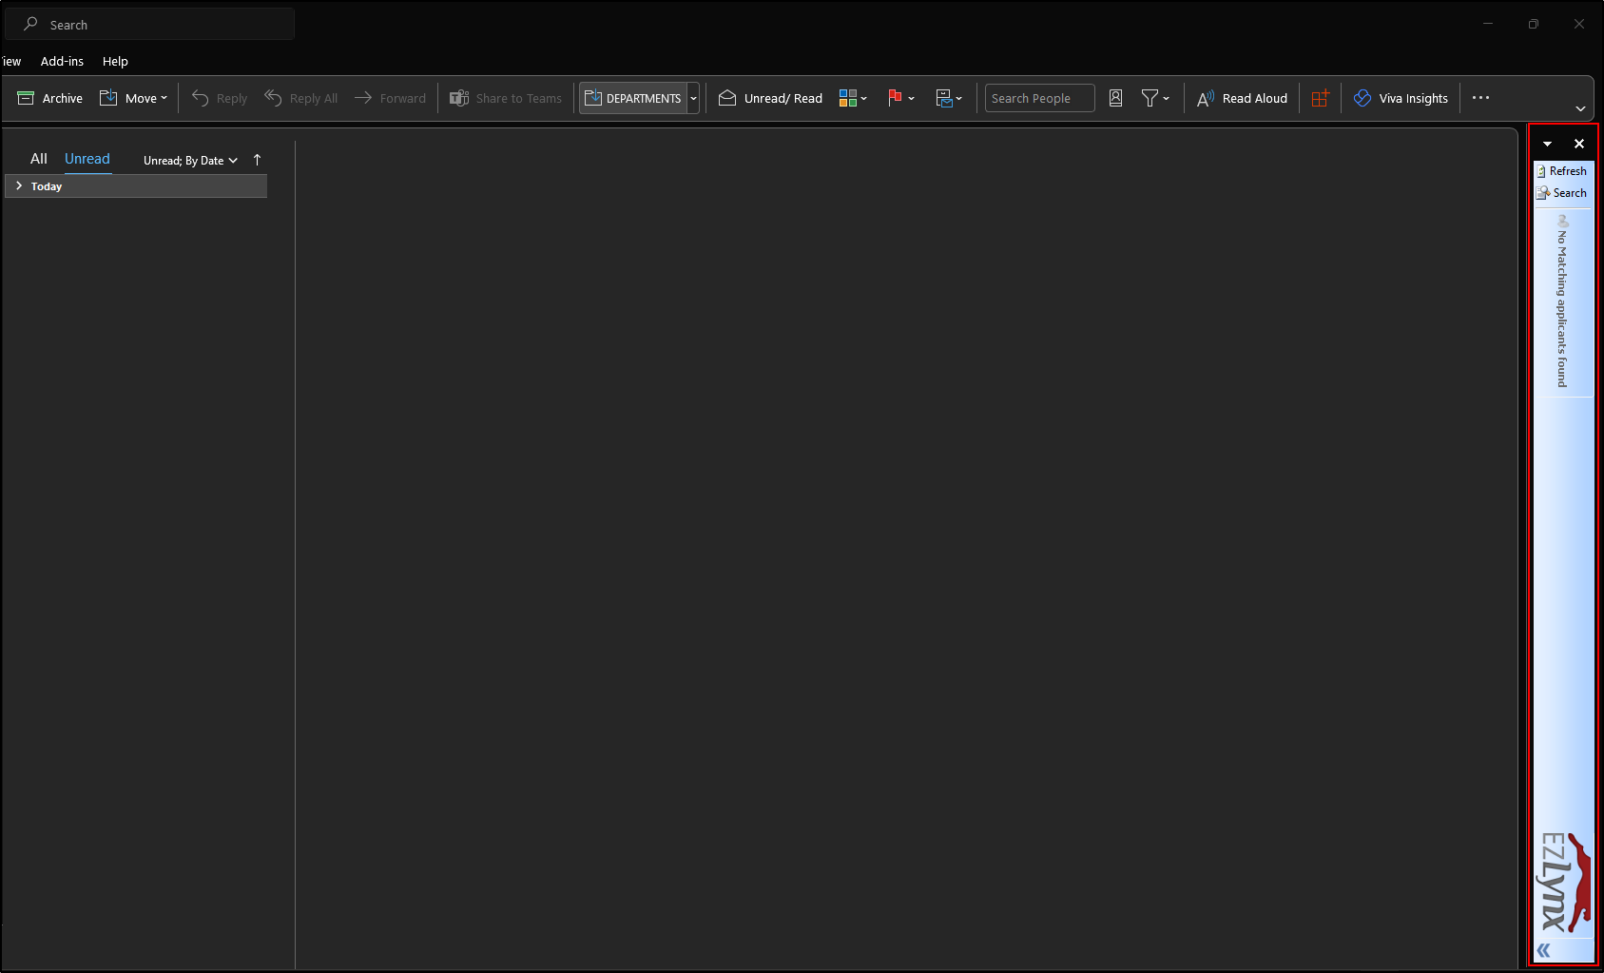This screenshot has width=1604, height=973.
Task: Collapse the EZLynx pane with double chevron
Action: [x=1543, y=950]
